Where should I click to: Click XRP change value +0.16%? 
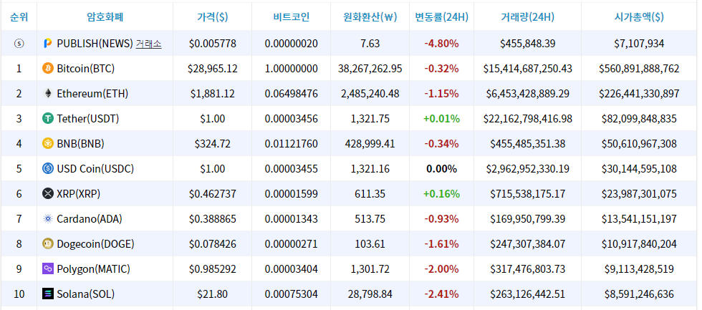pos(441,194)
